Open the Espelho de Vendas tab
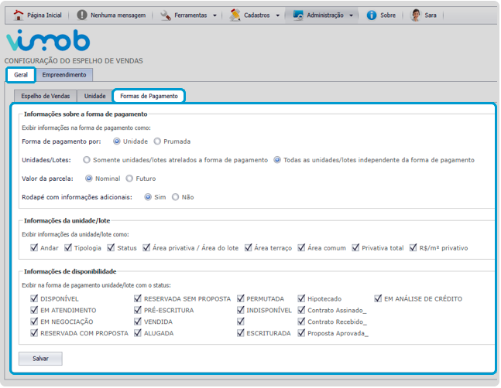Screen dimensions: 501x388 pos(46,96)
